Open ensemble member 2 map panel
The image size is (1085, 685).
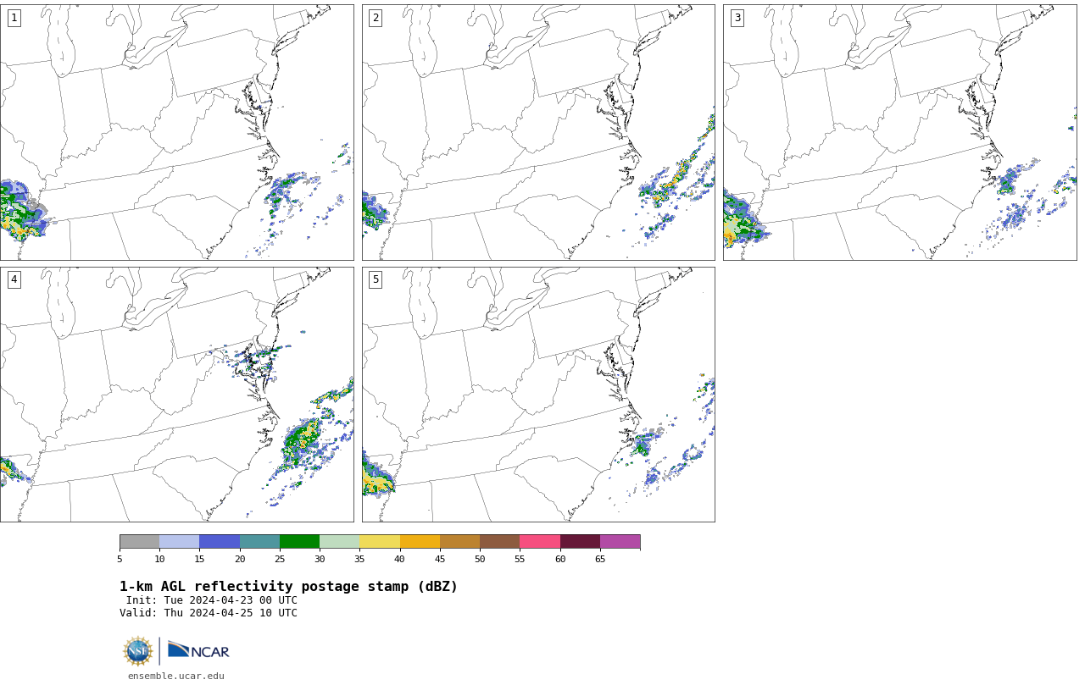(538, 132)
